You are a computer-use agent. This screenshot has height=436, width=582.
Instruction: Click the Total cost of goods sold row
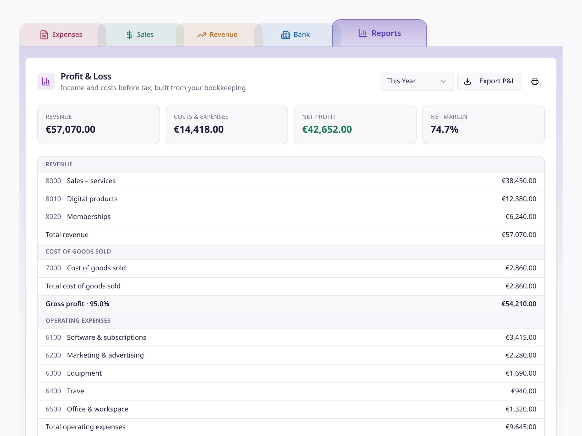291,286
